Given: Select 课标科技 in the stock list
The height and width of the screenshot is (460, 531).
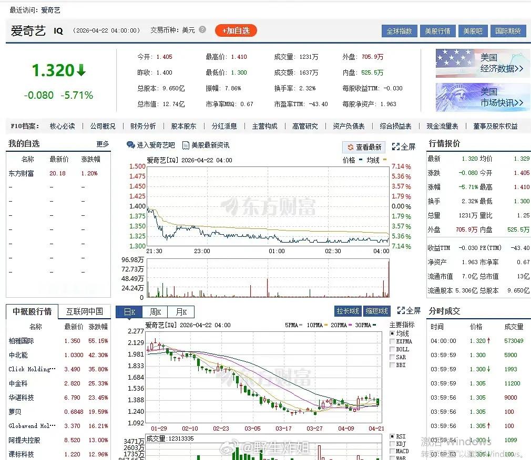Looking at the screenshot, I should [x=21, y=455].
